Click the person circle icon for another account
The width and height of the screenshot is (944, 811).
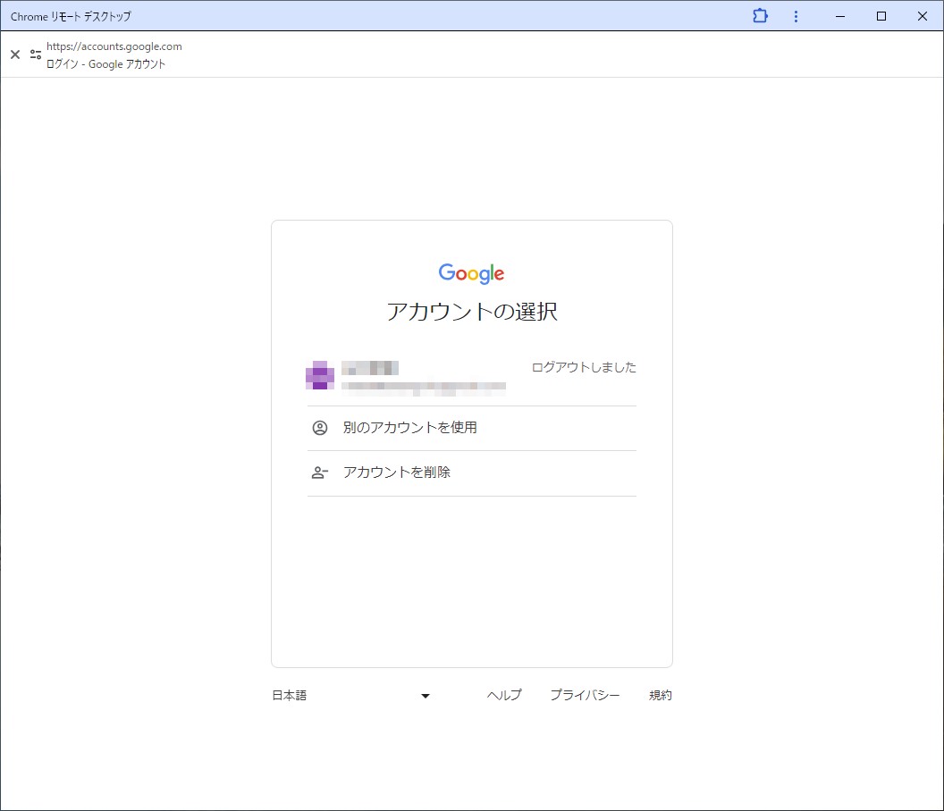[x=320, y=428]
